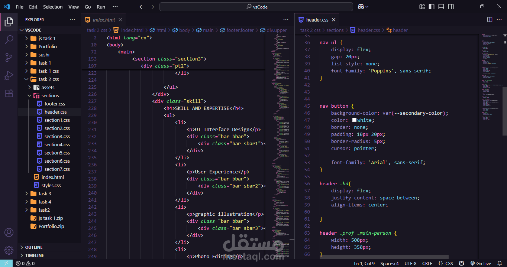The image size is (507, 267).
Task: Change CSS language mode in status bar
Action: [x=449, y=263]
